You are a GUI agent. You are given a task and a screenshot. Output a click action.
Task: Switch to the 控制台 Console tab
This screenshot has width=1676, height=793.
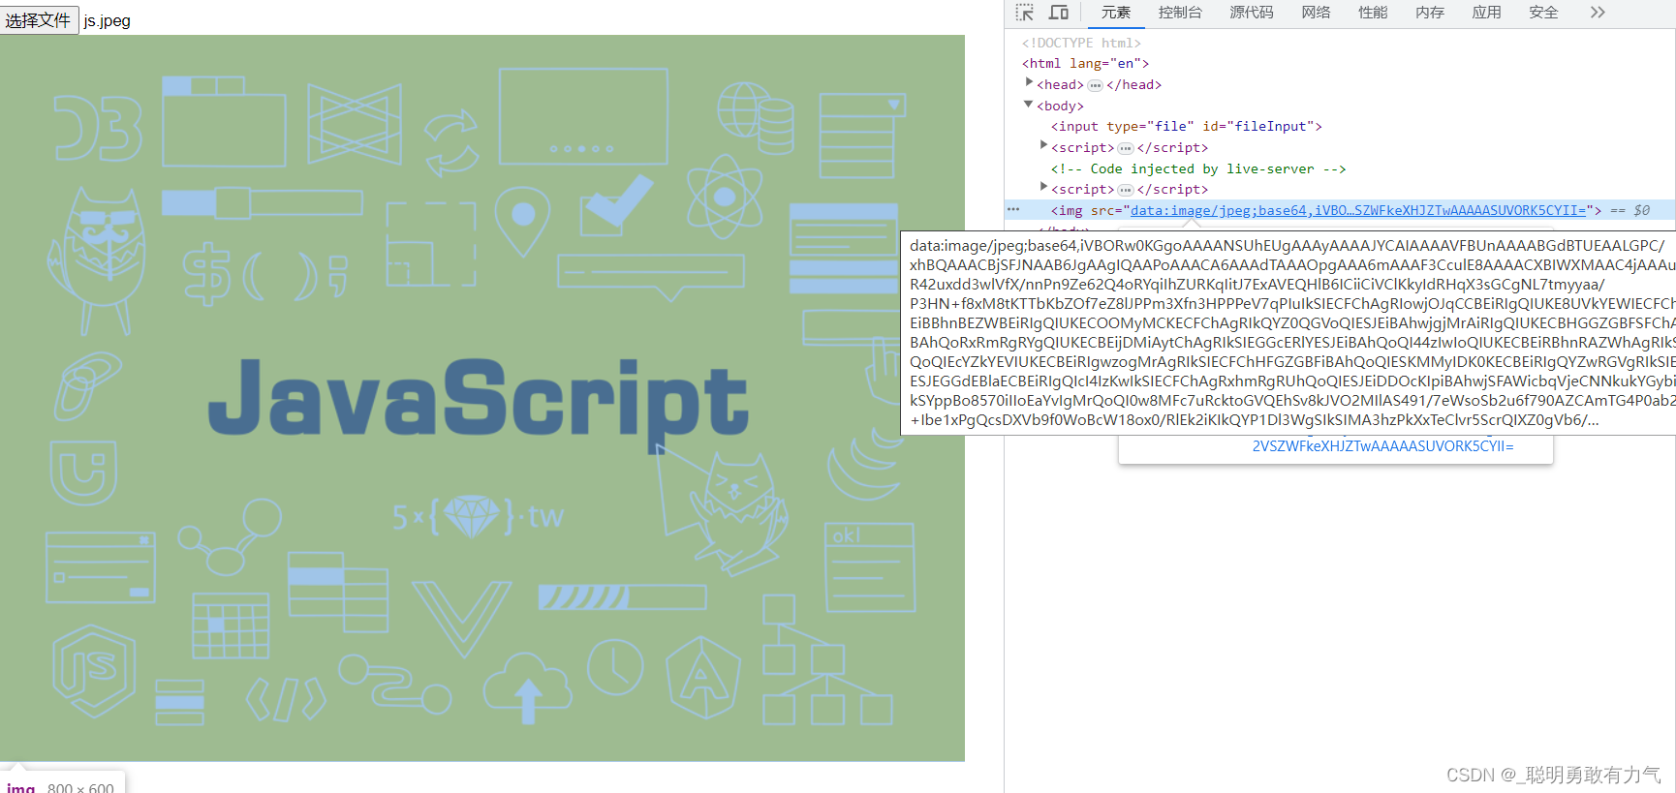click(1180, 13)
